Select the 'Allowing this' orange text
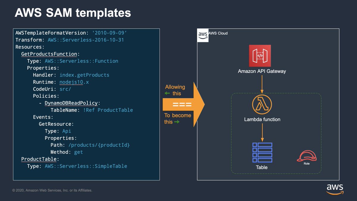The width and height of the screenshot is (357, 201). 175,90
